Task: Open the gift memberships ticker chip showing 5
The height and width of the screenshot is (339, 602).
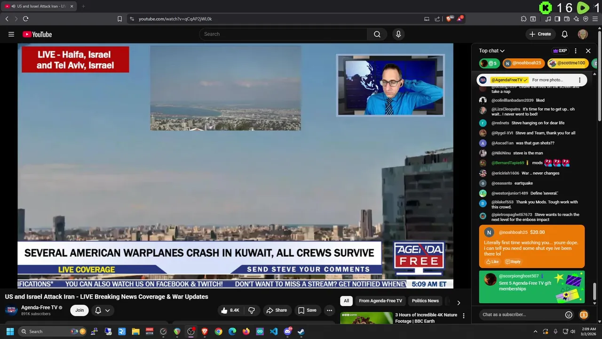Action: pos(489,63)
